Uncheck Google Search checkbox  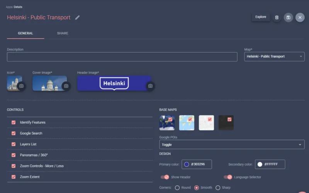[x=14, y=133]
